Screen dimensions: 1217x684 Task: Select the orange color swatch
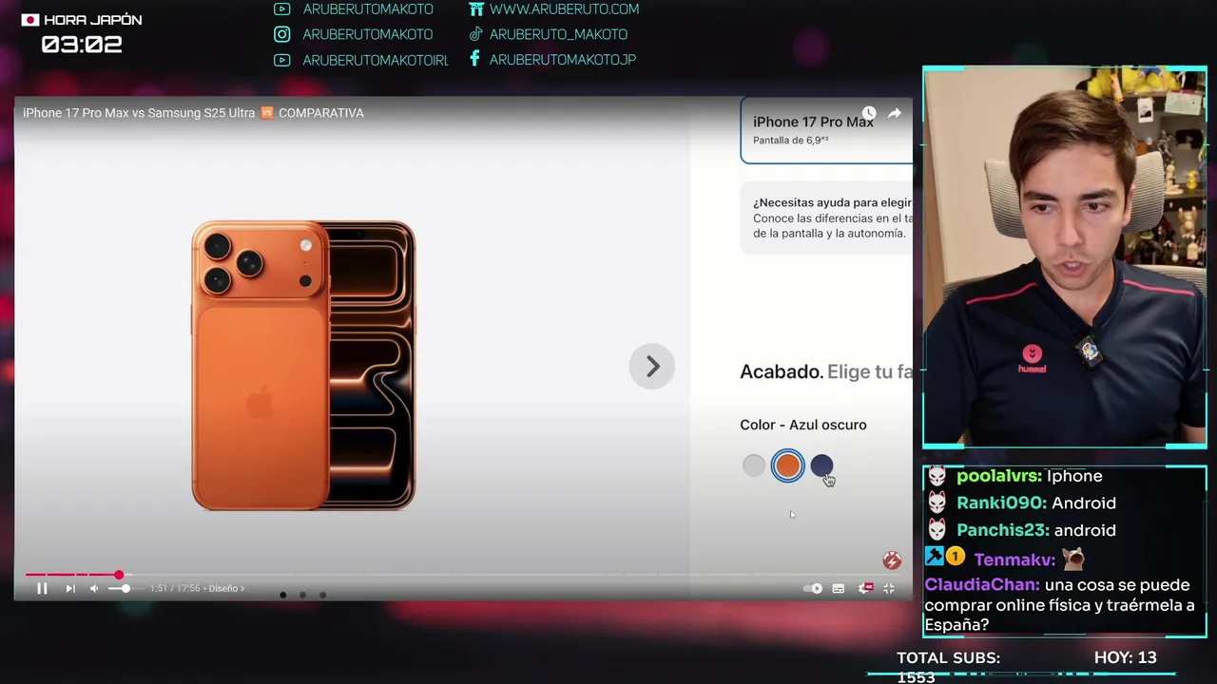coord(787,465)
